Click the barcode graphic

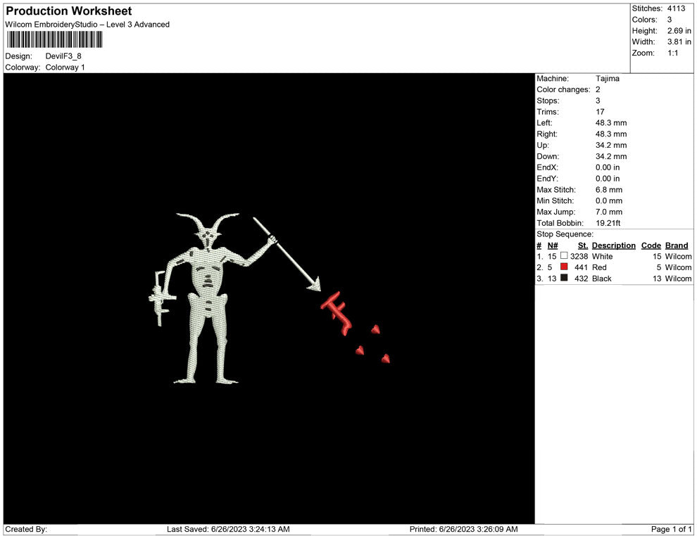[54, 39]
